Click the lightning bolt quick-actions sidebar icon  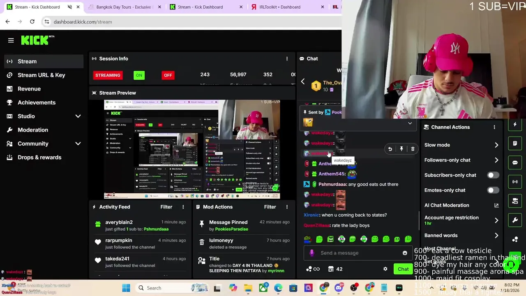(515, 124)
